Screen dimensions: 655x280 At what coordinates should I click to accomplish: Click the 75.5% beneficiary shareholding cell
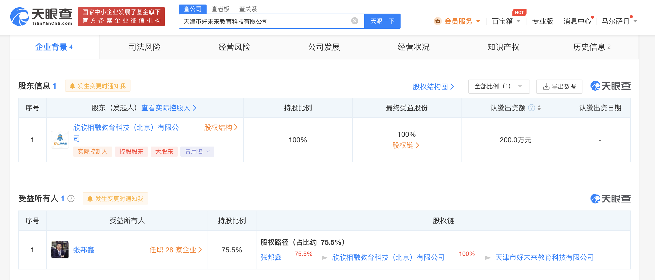[x=232, y=250]
